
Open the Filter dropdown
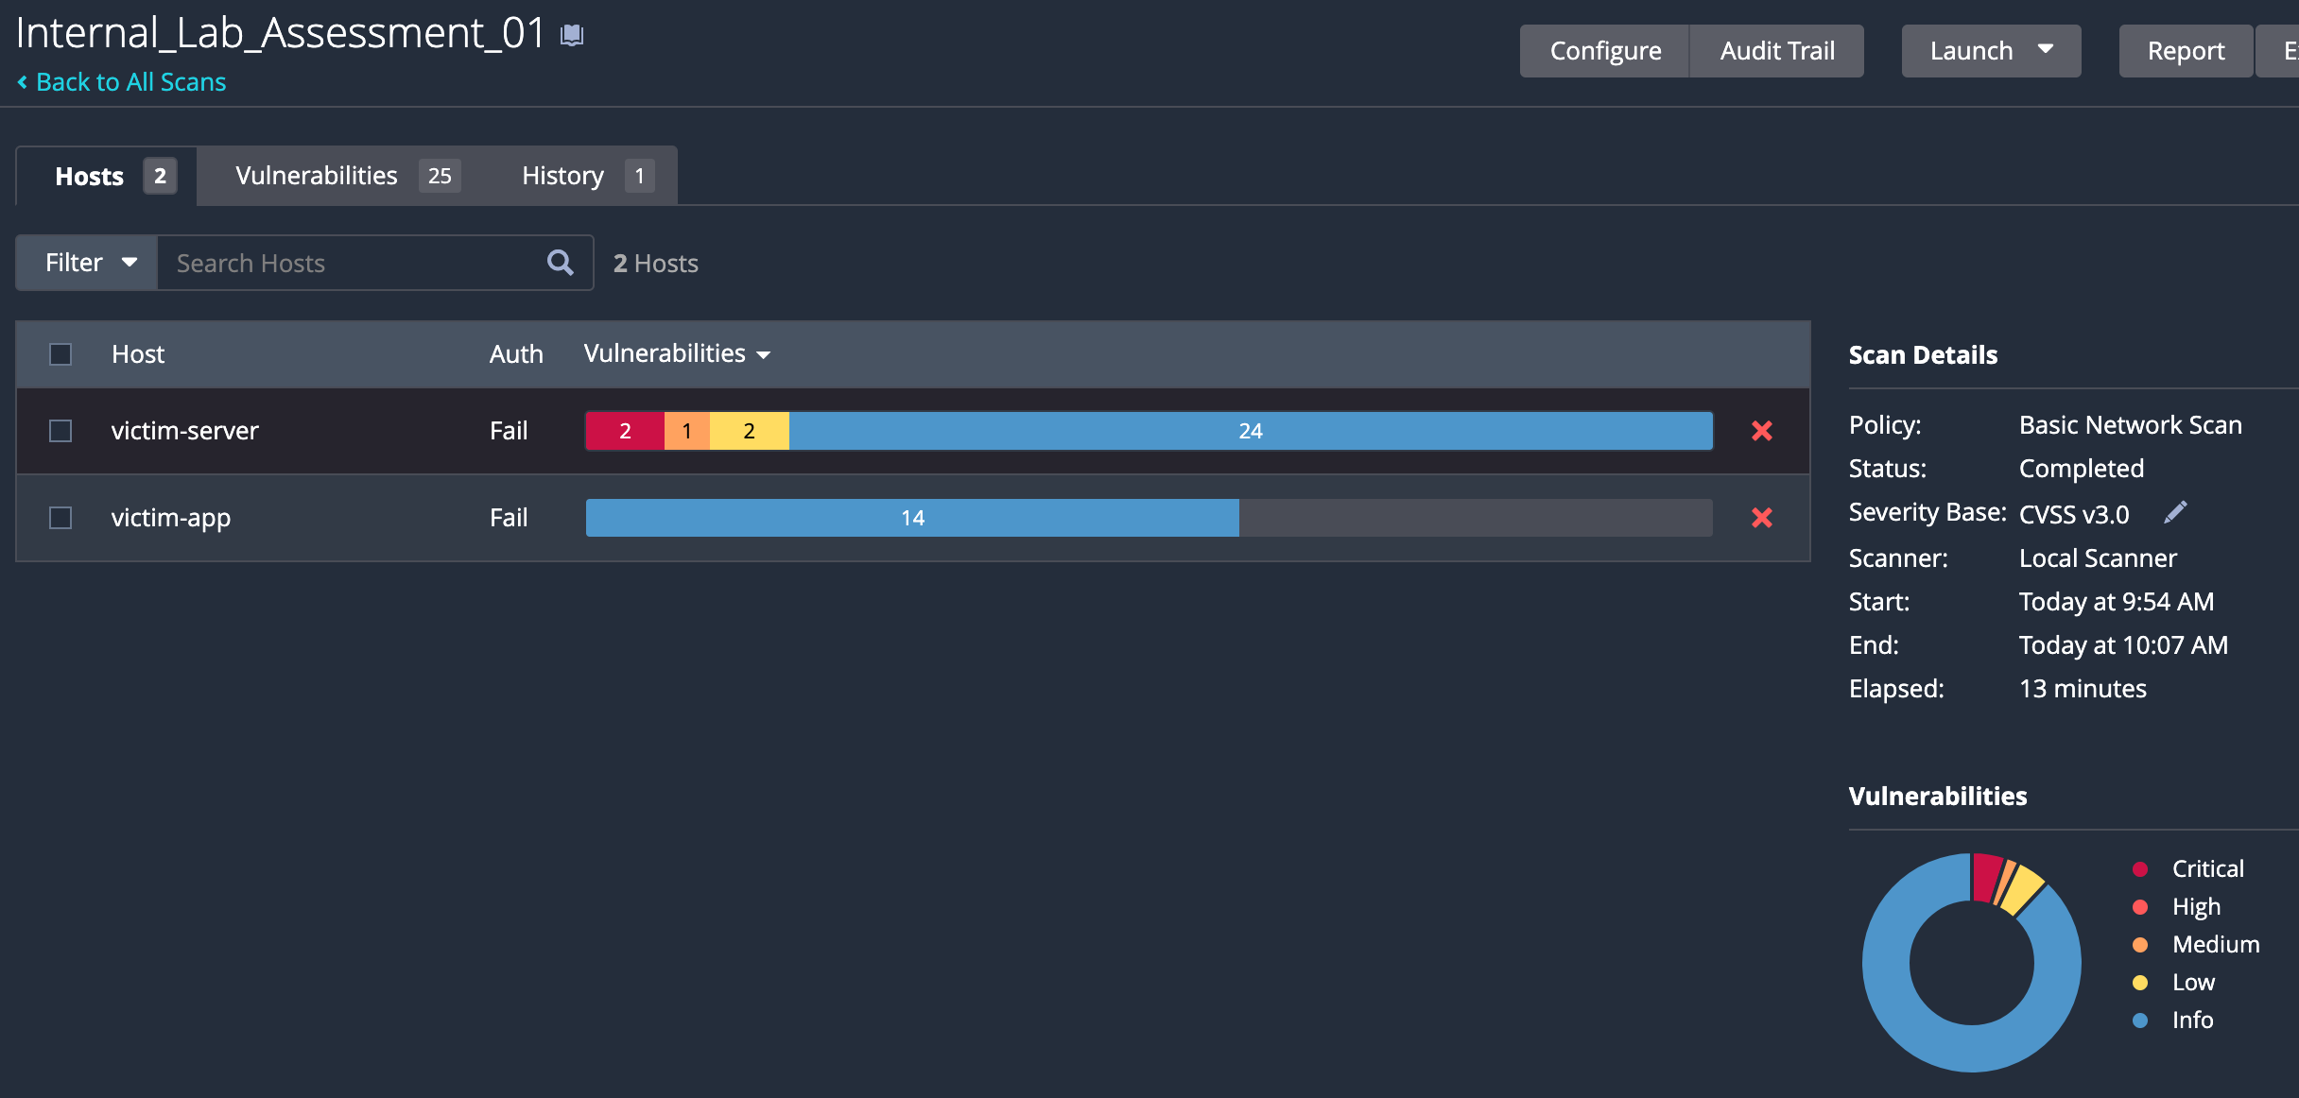[88, 263]
